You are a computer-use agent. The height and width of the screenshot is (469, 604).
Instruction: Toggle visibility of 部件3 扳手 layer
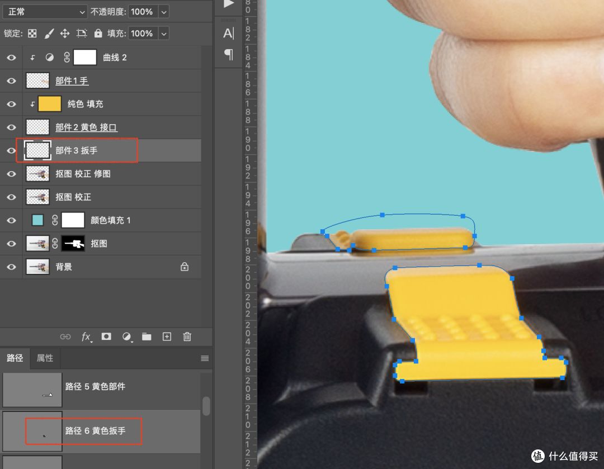tap(12, 150)
